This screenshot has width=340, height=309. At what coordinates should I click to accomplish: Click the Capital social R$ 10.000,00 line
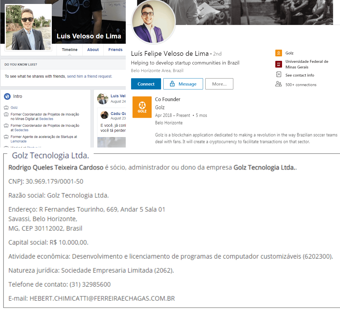(48, 242)
